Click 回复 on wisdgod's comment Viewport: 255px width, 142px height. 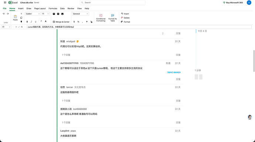coord(178,55)
